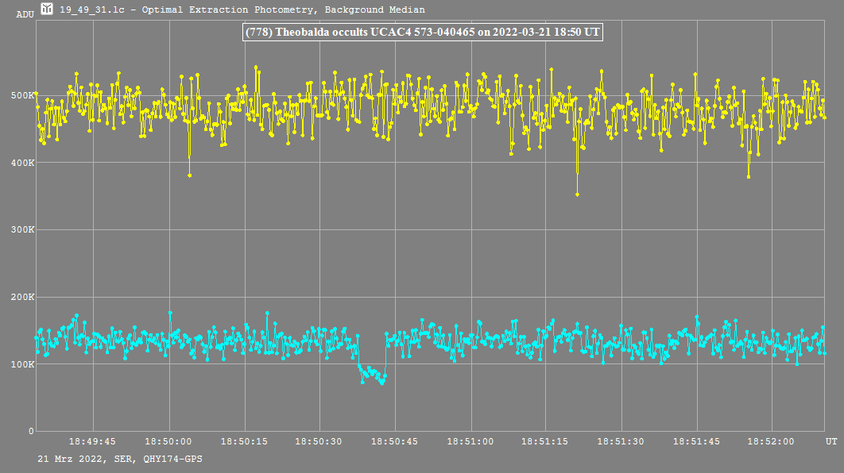
Task: Select the 18:49:45 time axis tick label
Action: pos(93,441)
